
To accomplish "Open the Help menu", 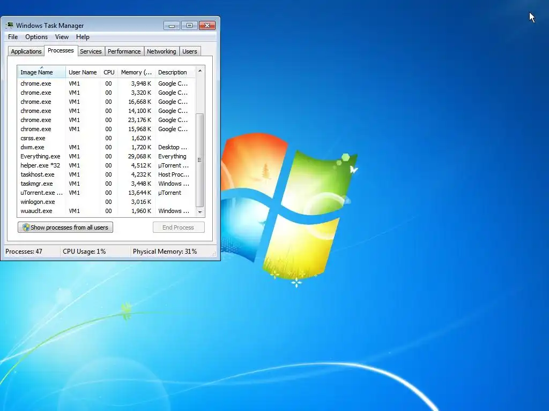I will click(x=83, y=37).
